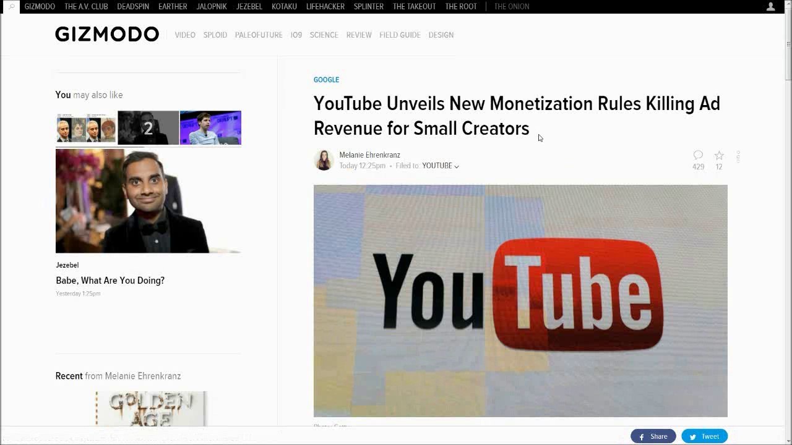Go to the Lifehacker site

pos(325,6)
